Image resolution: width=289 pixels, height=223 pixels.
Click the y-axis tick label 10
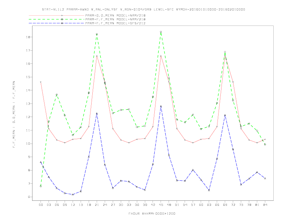pos(28,144)
